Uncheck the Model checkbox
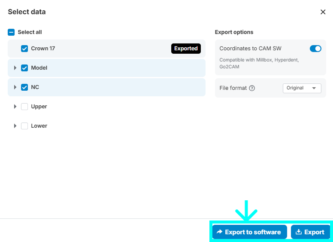The height and width of the screenshot is (242, 333). click(x=24, y=68)
